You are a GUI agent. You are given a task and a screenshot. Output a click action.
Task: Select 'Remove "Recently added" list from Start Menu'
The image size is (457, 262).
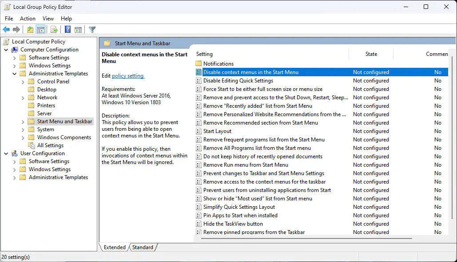pyautogui.click(x=322, y=106)
